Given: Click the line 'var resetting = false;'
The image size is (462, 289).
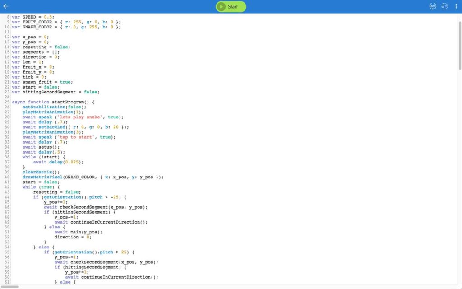Looking at the screenshot, I should pos(41,47).
